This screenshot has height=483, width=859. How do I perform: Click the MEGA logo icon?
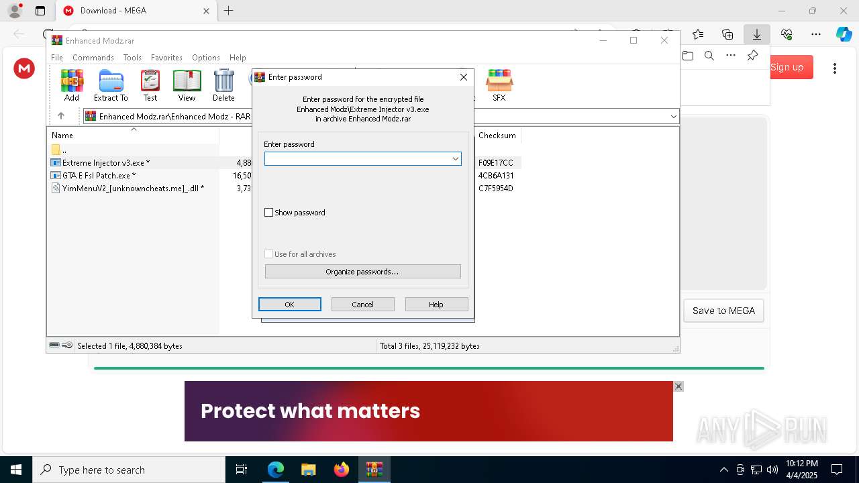pyautogui.click(x=24, y=68)
